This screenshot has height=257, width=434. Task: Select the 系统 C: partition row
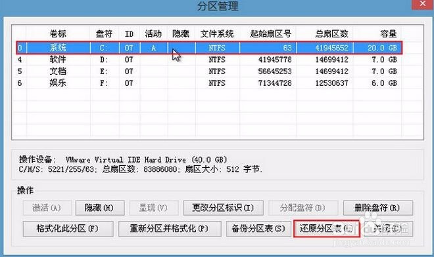[209, 48]
